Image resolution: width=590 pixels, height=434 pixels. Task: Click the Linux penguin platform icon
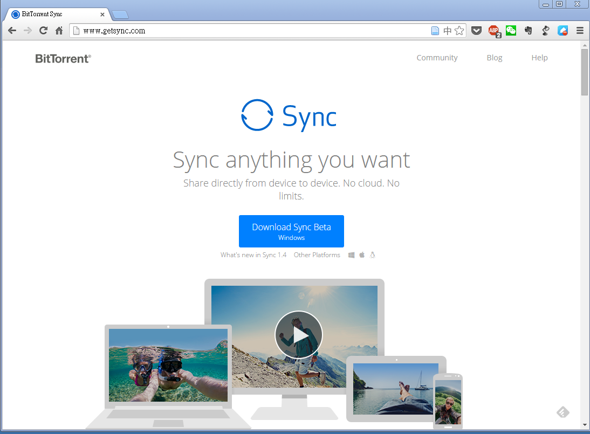pos(372,255)
